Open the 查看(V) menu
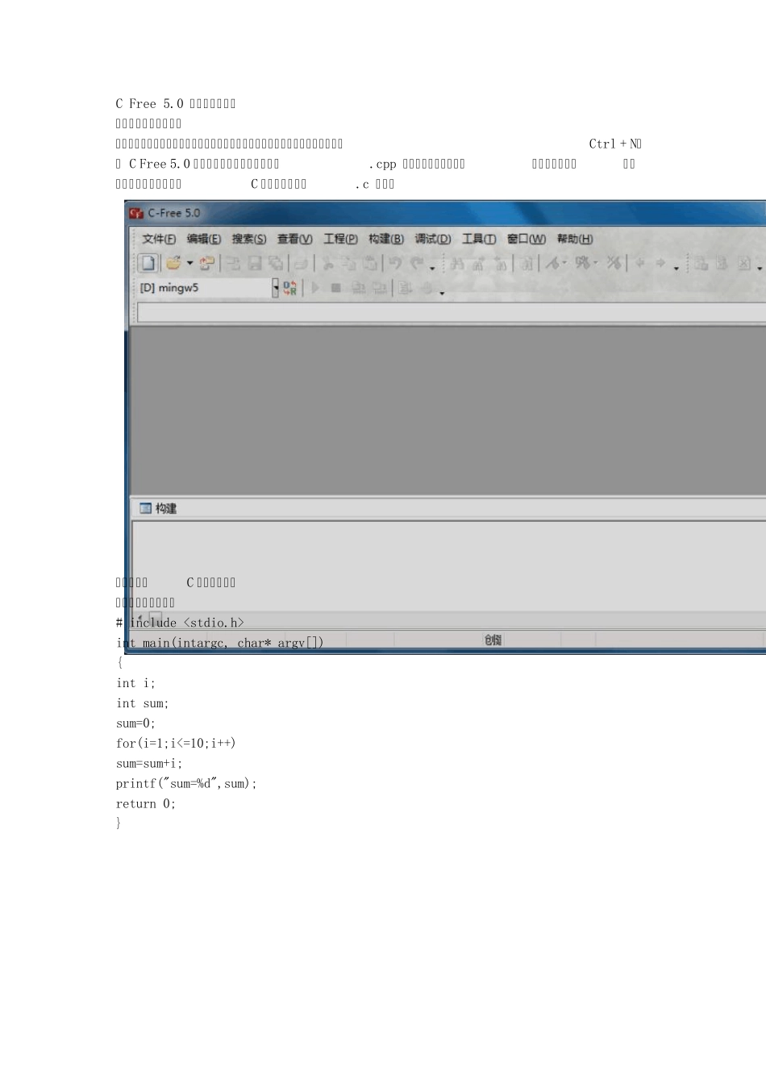Screen dimensions: 766x1084 294,239
